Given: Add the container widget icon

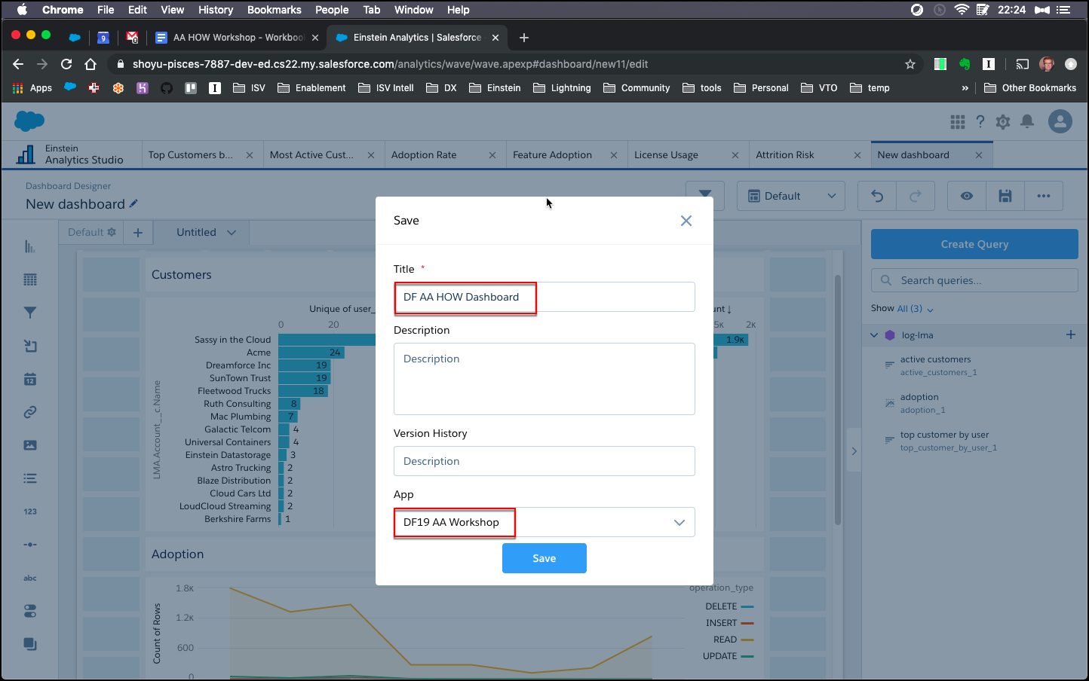Looking at the screenshot, I should (30, 644).
